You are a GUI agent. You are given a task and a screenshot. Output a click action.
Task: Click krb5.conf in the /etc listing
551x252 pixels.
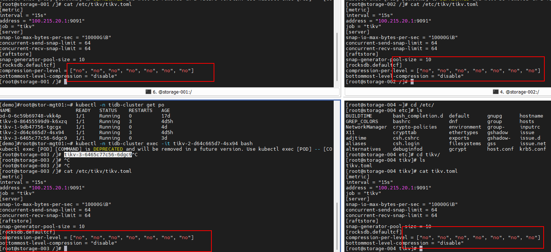[x=533, y=149]
